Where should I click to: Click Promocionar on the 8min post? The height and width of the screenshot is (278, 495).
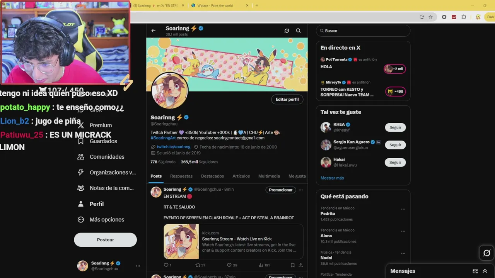click(x=281, y=190)
